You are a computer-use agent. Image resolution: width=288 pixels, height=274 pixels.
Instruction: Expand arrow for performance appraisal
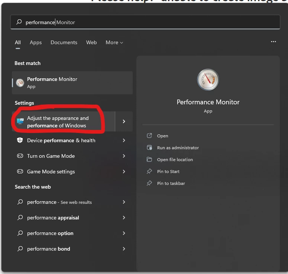click(124, 218)
